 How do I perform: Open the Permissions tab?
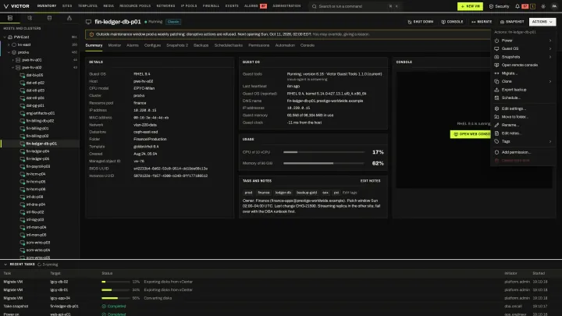tap(259, 45)
